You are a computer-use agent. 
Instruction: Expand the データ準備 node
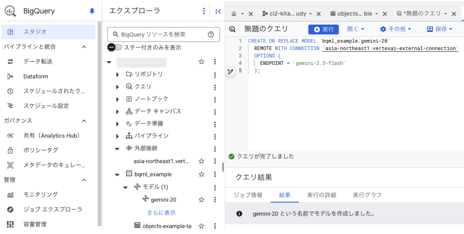(x=117, y=124)
